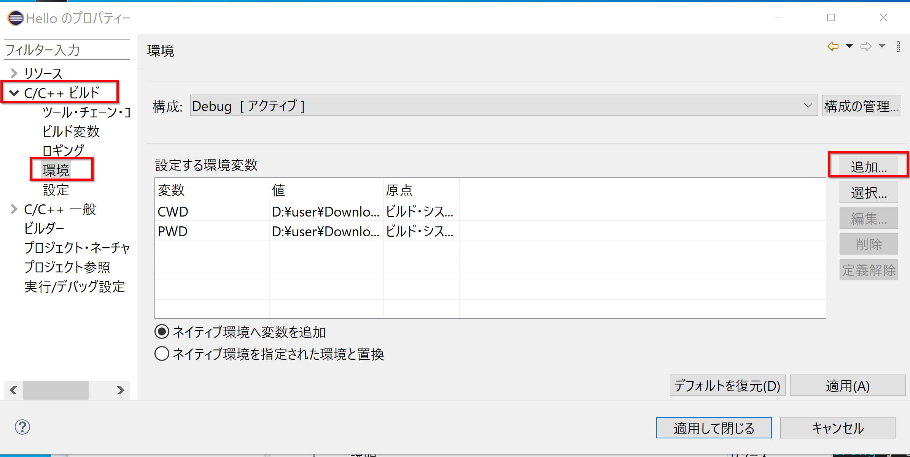The image size is (910, 457).
Task: Click the right scroll arrow of the tree
Action: pyautogui.click(x=121, y=390)
